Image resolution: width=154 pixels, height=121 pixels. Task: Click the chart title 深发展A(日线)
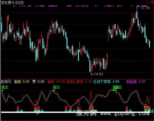click(12, 2)
